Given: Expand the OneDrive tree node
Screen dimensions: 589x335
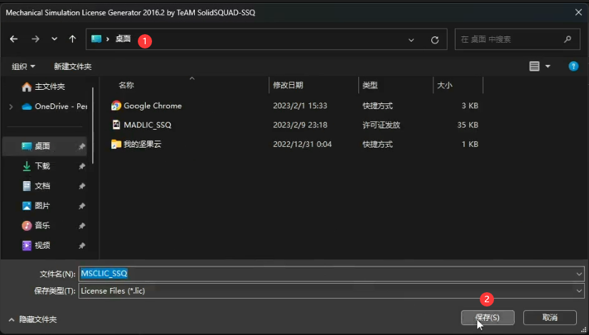Looking at the screenshot, I should (x=11, y=107).
